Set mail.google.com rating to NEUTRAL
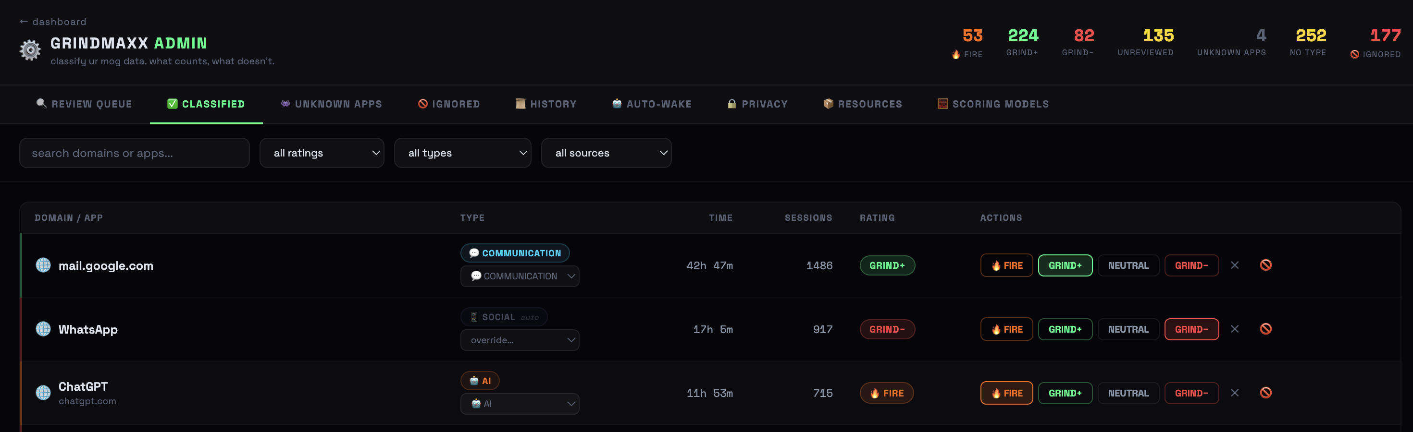 point(1128,265)
